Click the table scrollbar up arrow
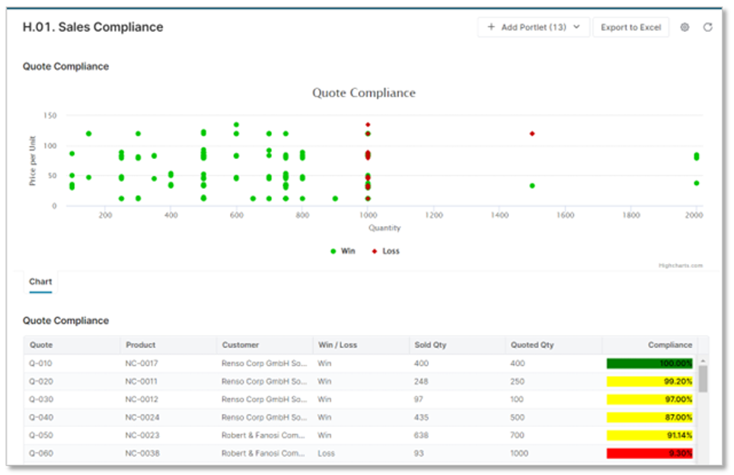Viewport: 734px width, 475px height. 703,362
